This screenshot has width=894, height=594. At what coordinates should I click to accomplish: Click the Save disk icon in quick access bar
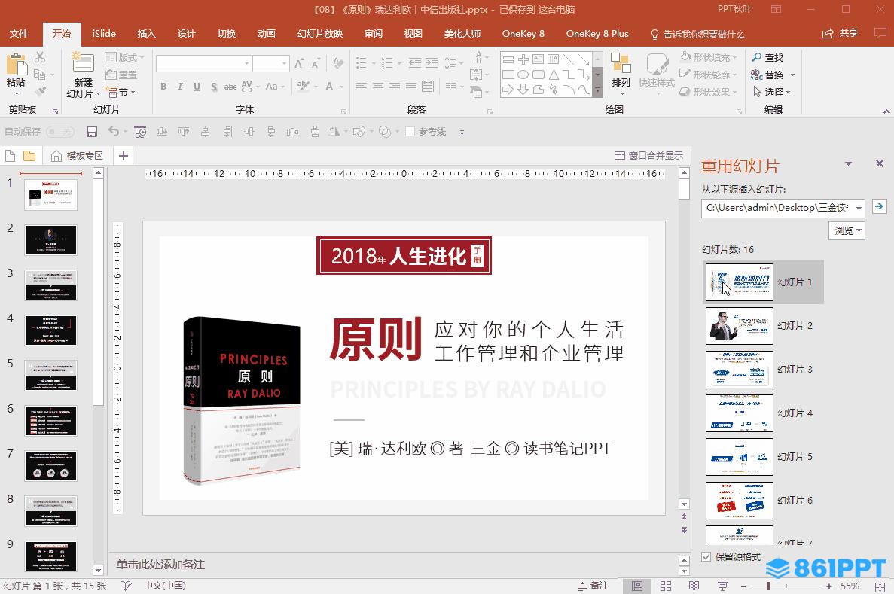[91, 132]
